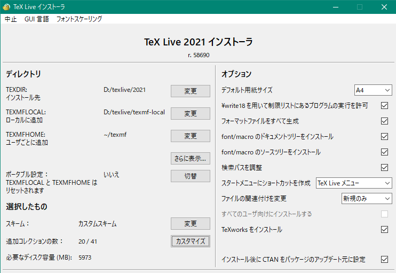The image size is (396, 273).
Task: Click the いいえ portable setting value
Action: point(112,175)
